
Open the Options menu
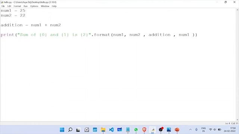pyautogui.click(x=34, y=6)
